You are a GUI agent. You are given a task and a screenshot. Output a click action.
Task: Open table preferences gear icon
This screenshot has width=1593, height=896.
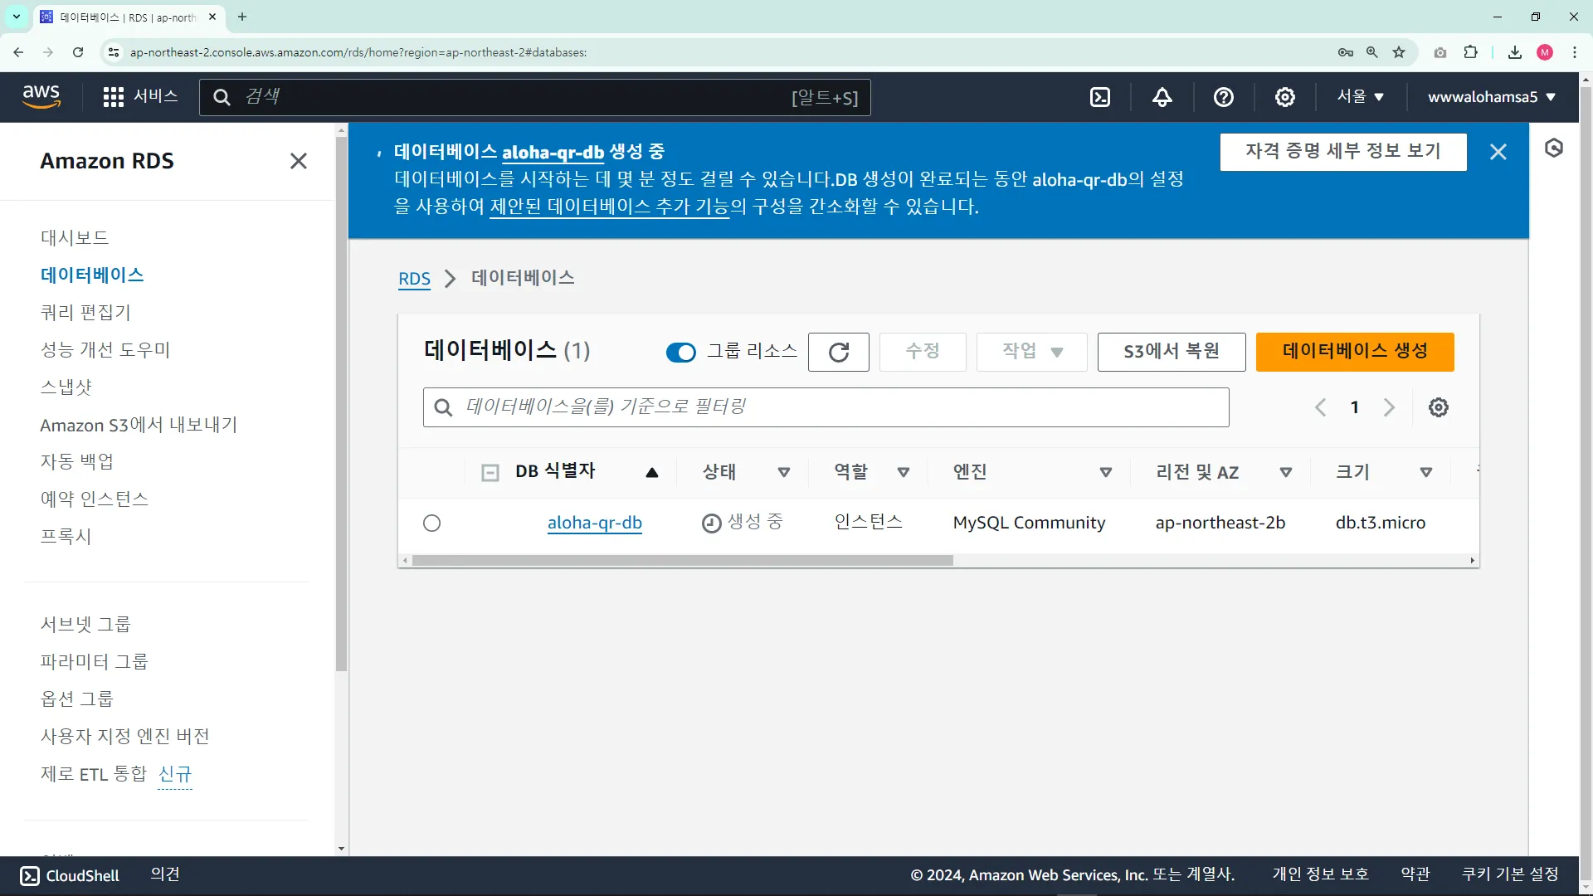[x=1438, y=407]
